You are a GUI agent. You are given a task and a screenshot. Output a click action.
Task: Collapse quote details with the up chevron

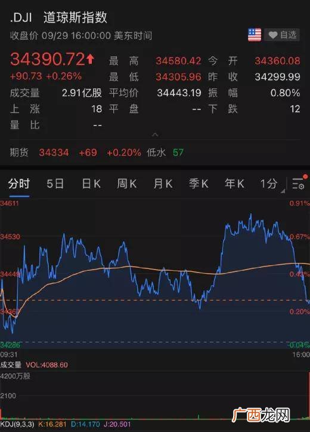pyautogui.click(x=155, y=134)
